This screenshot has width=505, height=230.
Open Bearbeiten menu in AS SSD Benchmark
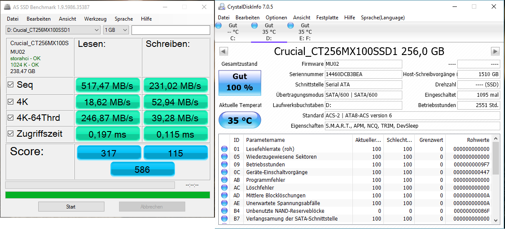coord(39,18)
